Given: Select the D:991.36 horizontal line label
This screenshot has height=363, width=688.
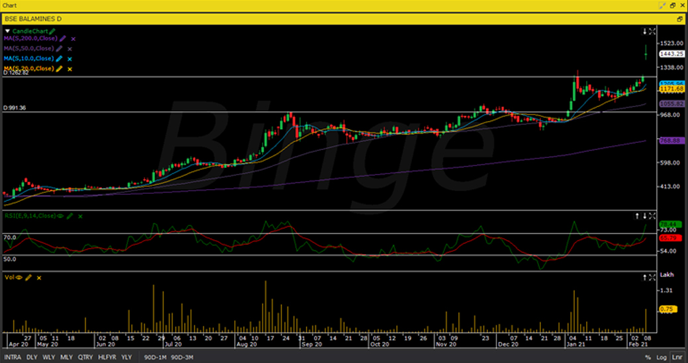Looking at the screenshot, I should pyautogui.click(x=15, y=108).
